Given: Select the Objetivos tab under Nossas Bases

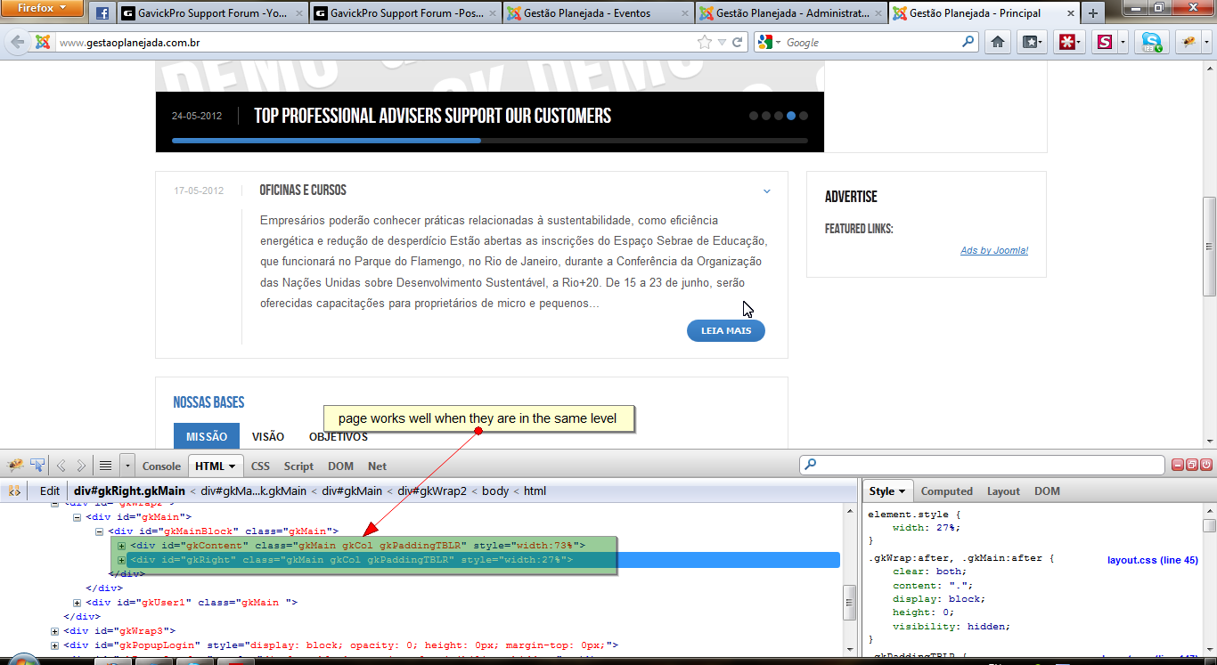Looking at the screenshot, I should coord(339,436).
